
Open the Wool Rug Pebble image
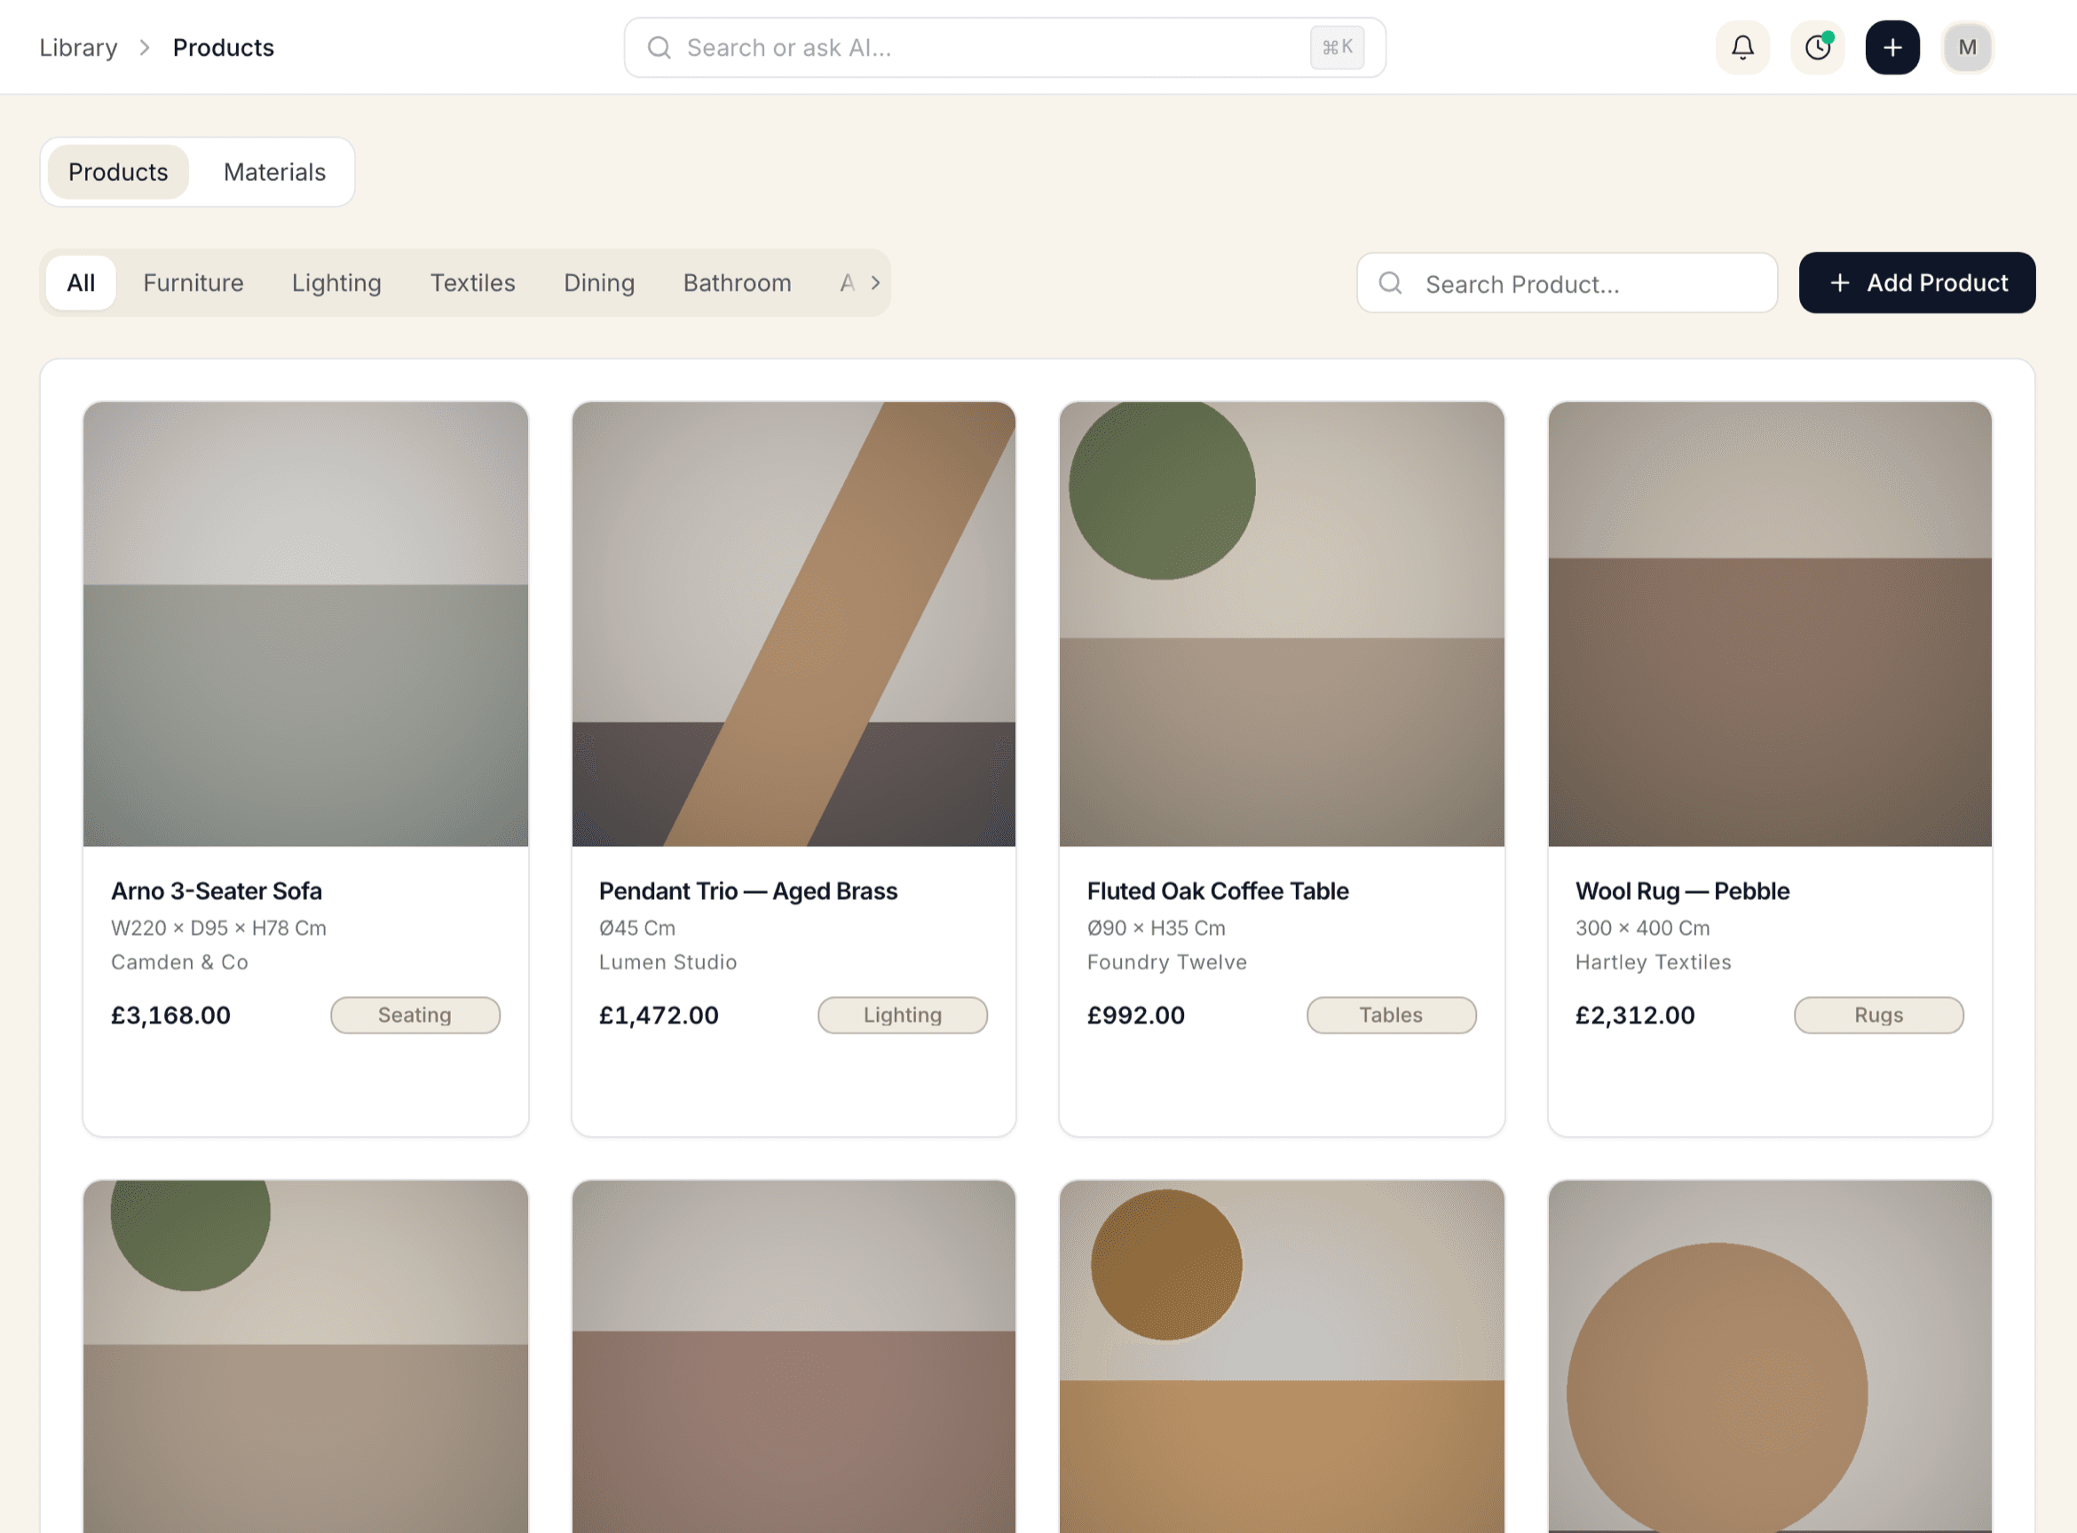click(1770, 624)
